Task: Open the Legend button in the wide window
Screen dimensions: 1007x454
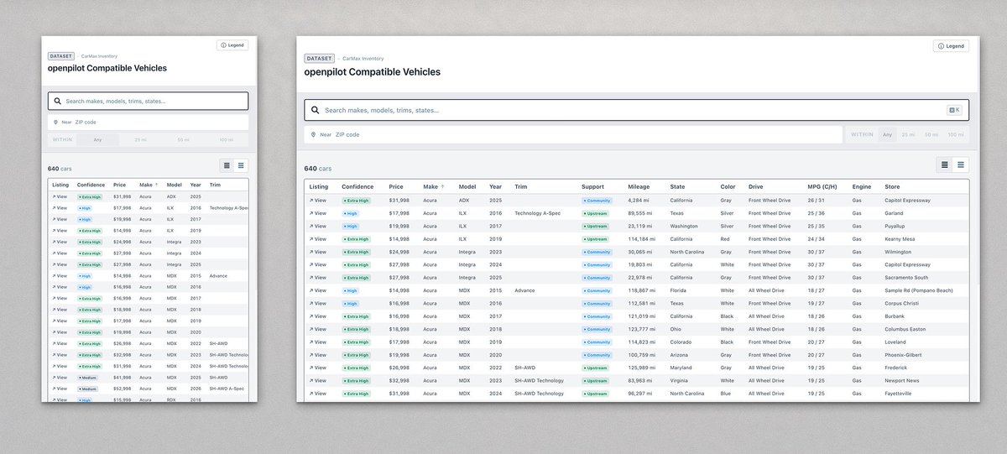Action: tap(951, 46)
